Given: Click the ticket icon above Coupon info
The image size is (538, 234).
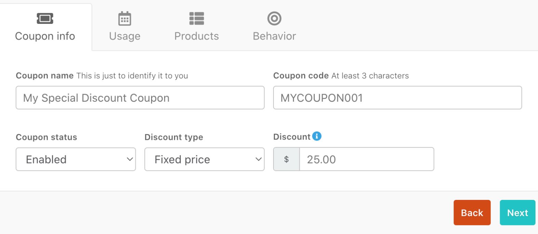Looking at the screenshot, I should click(45, 18).
